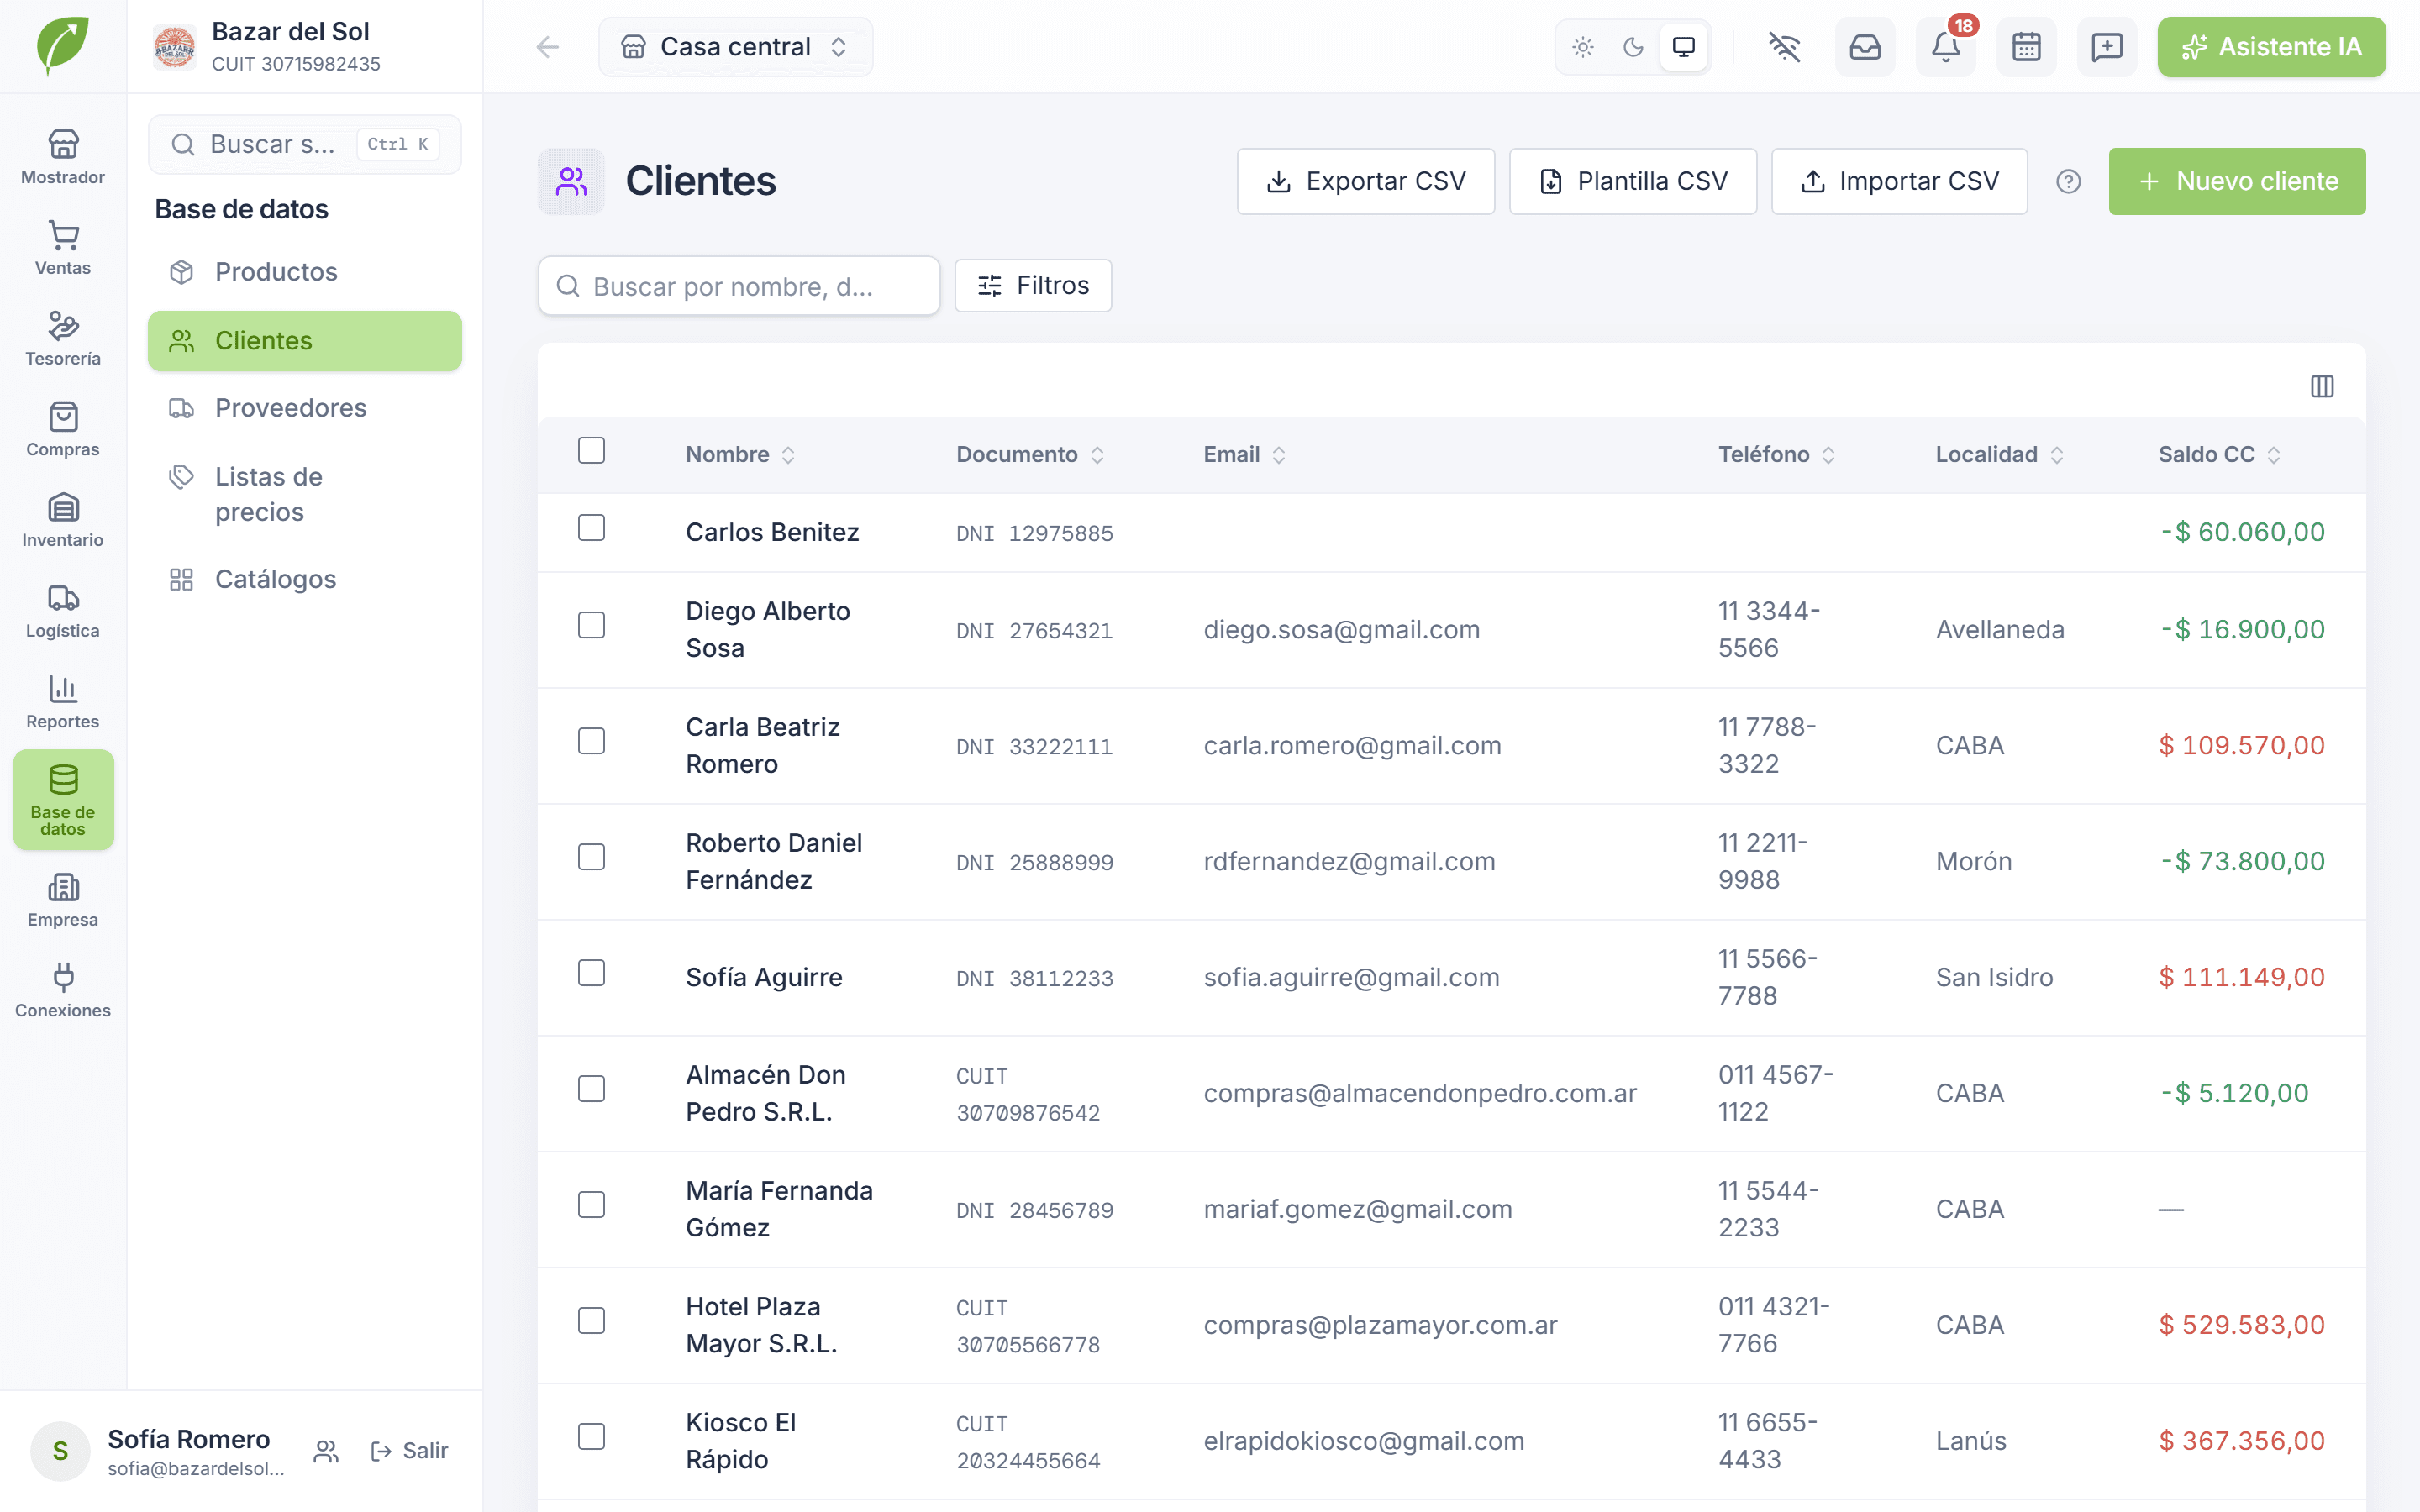Switch to light theme sun icon

coord(1582,47)
